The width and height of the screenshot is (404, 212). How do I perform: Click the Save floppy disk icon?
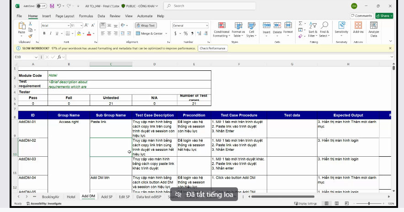click(52, 6)
